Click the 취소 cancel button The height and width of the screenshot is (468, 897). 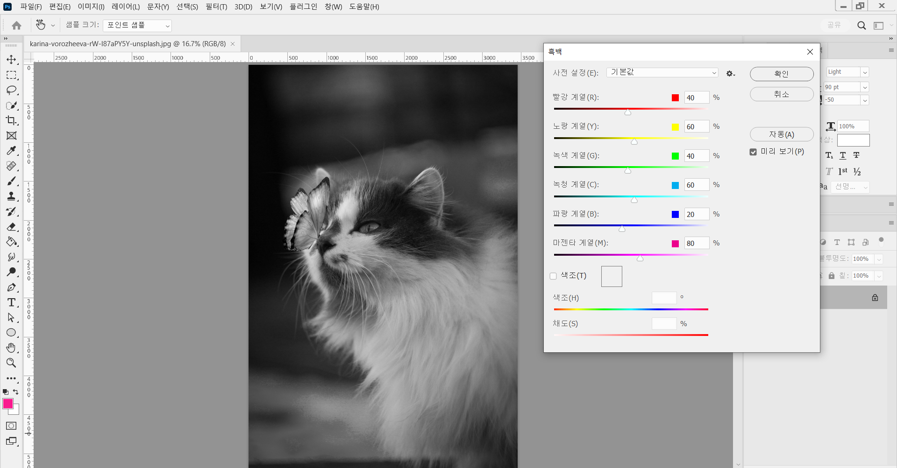pos(782,94)
